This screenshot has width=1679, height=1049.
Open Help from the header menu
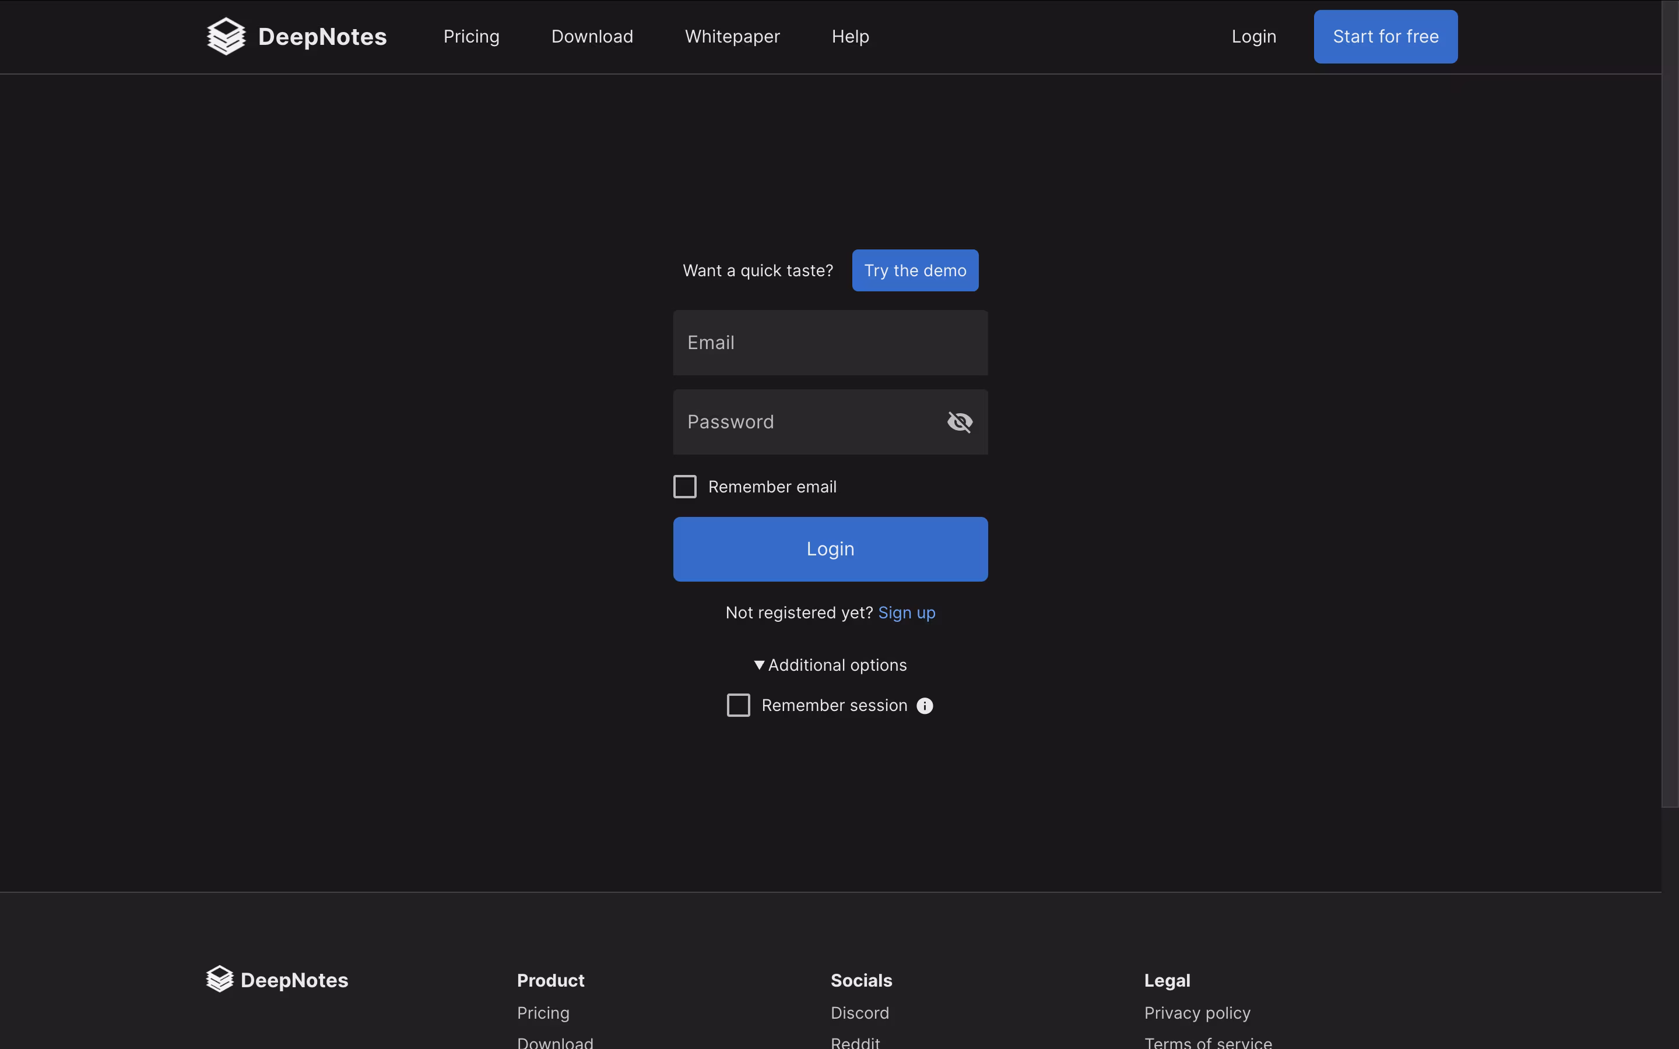850,36
